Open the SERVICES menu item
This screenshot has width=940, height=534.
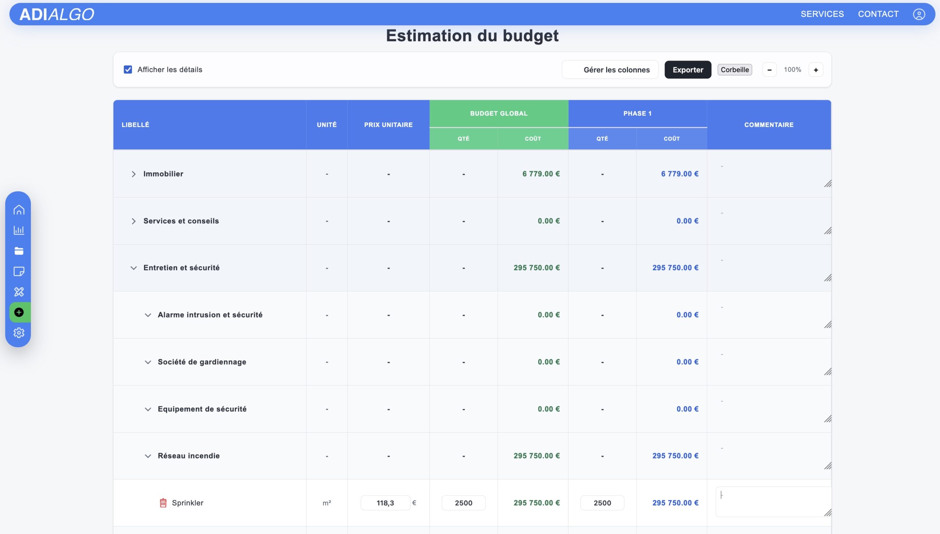pos(822,14)
